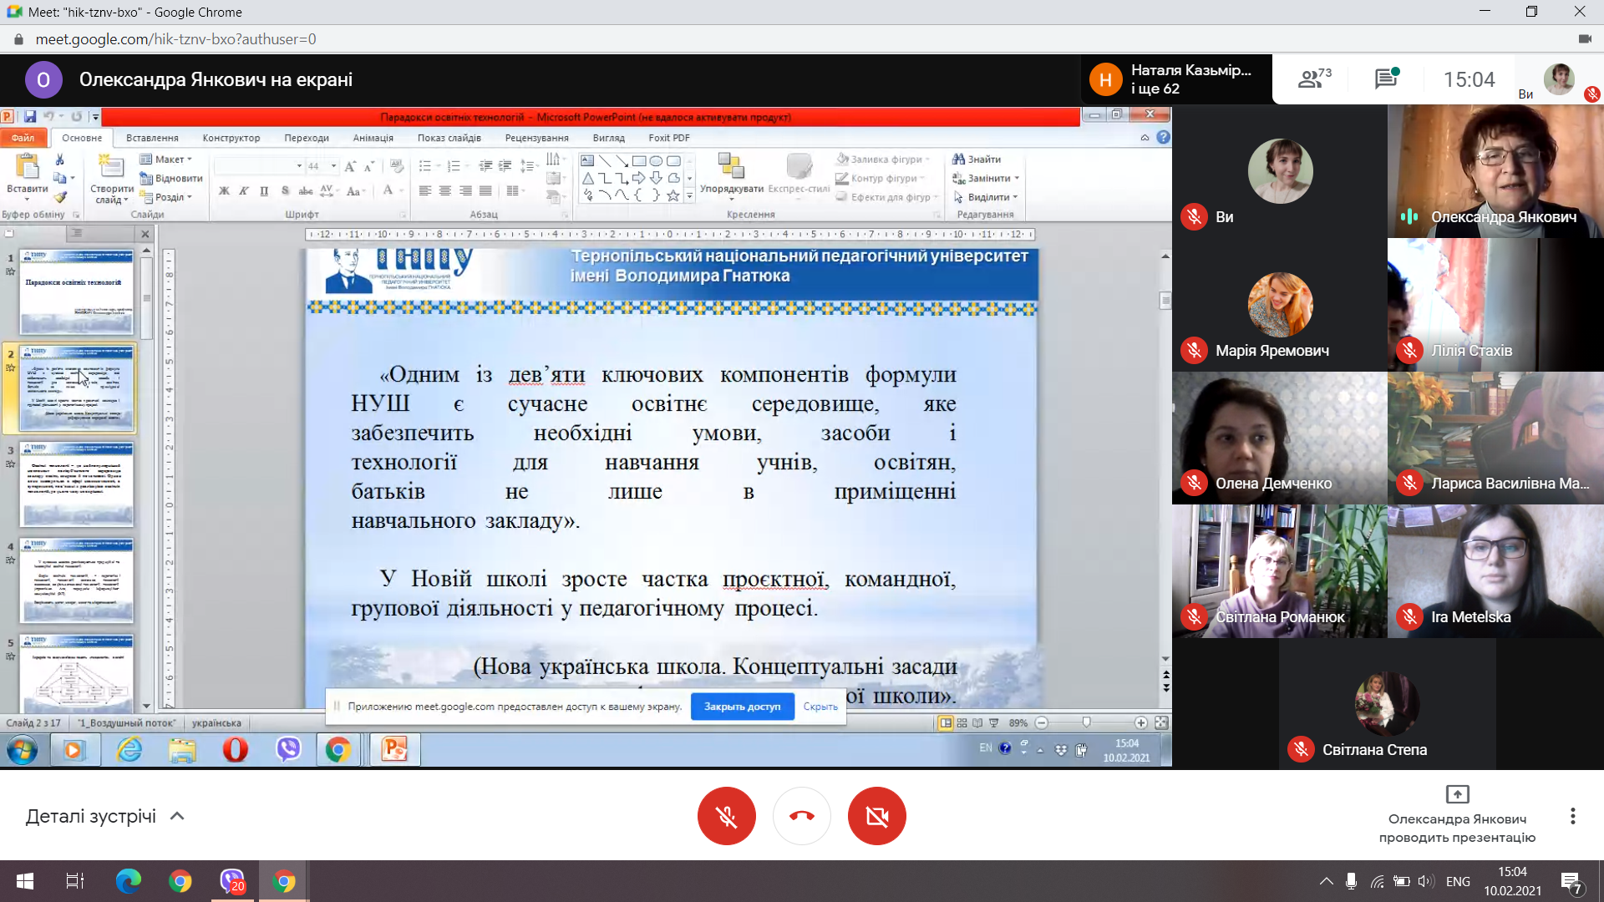Open the Windows notification center
The height and width of the screenshot is (902, 1604).
pos(1571,881)
